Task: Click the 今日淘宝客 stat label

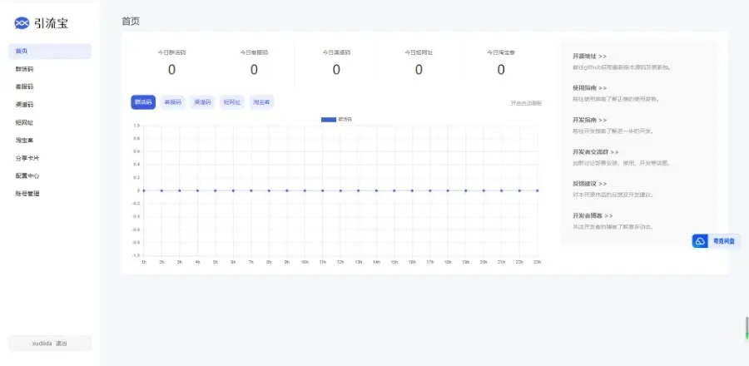Action: tap(501, 52)
